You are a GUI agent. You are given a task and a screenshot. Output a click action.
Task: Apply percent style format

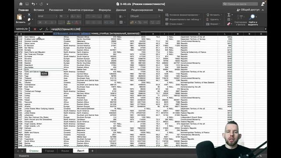point(140,22)
